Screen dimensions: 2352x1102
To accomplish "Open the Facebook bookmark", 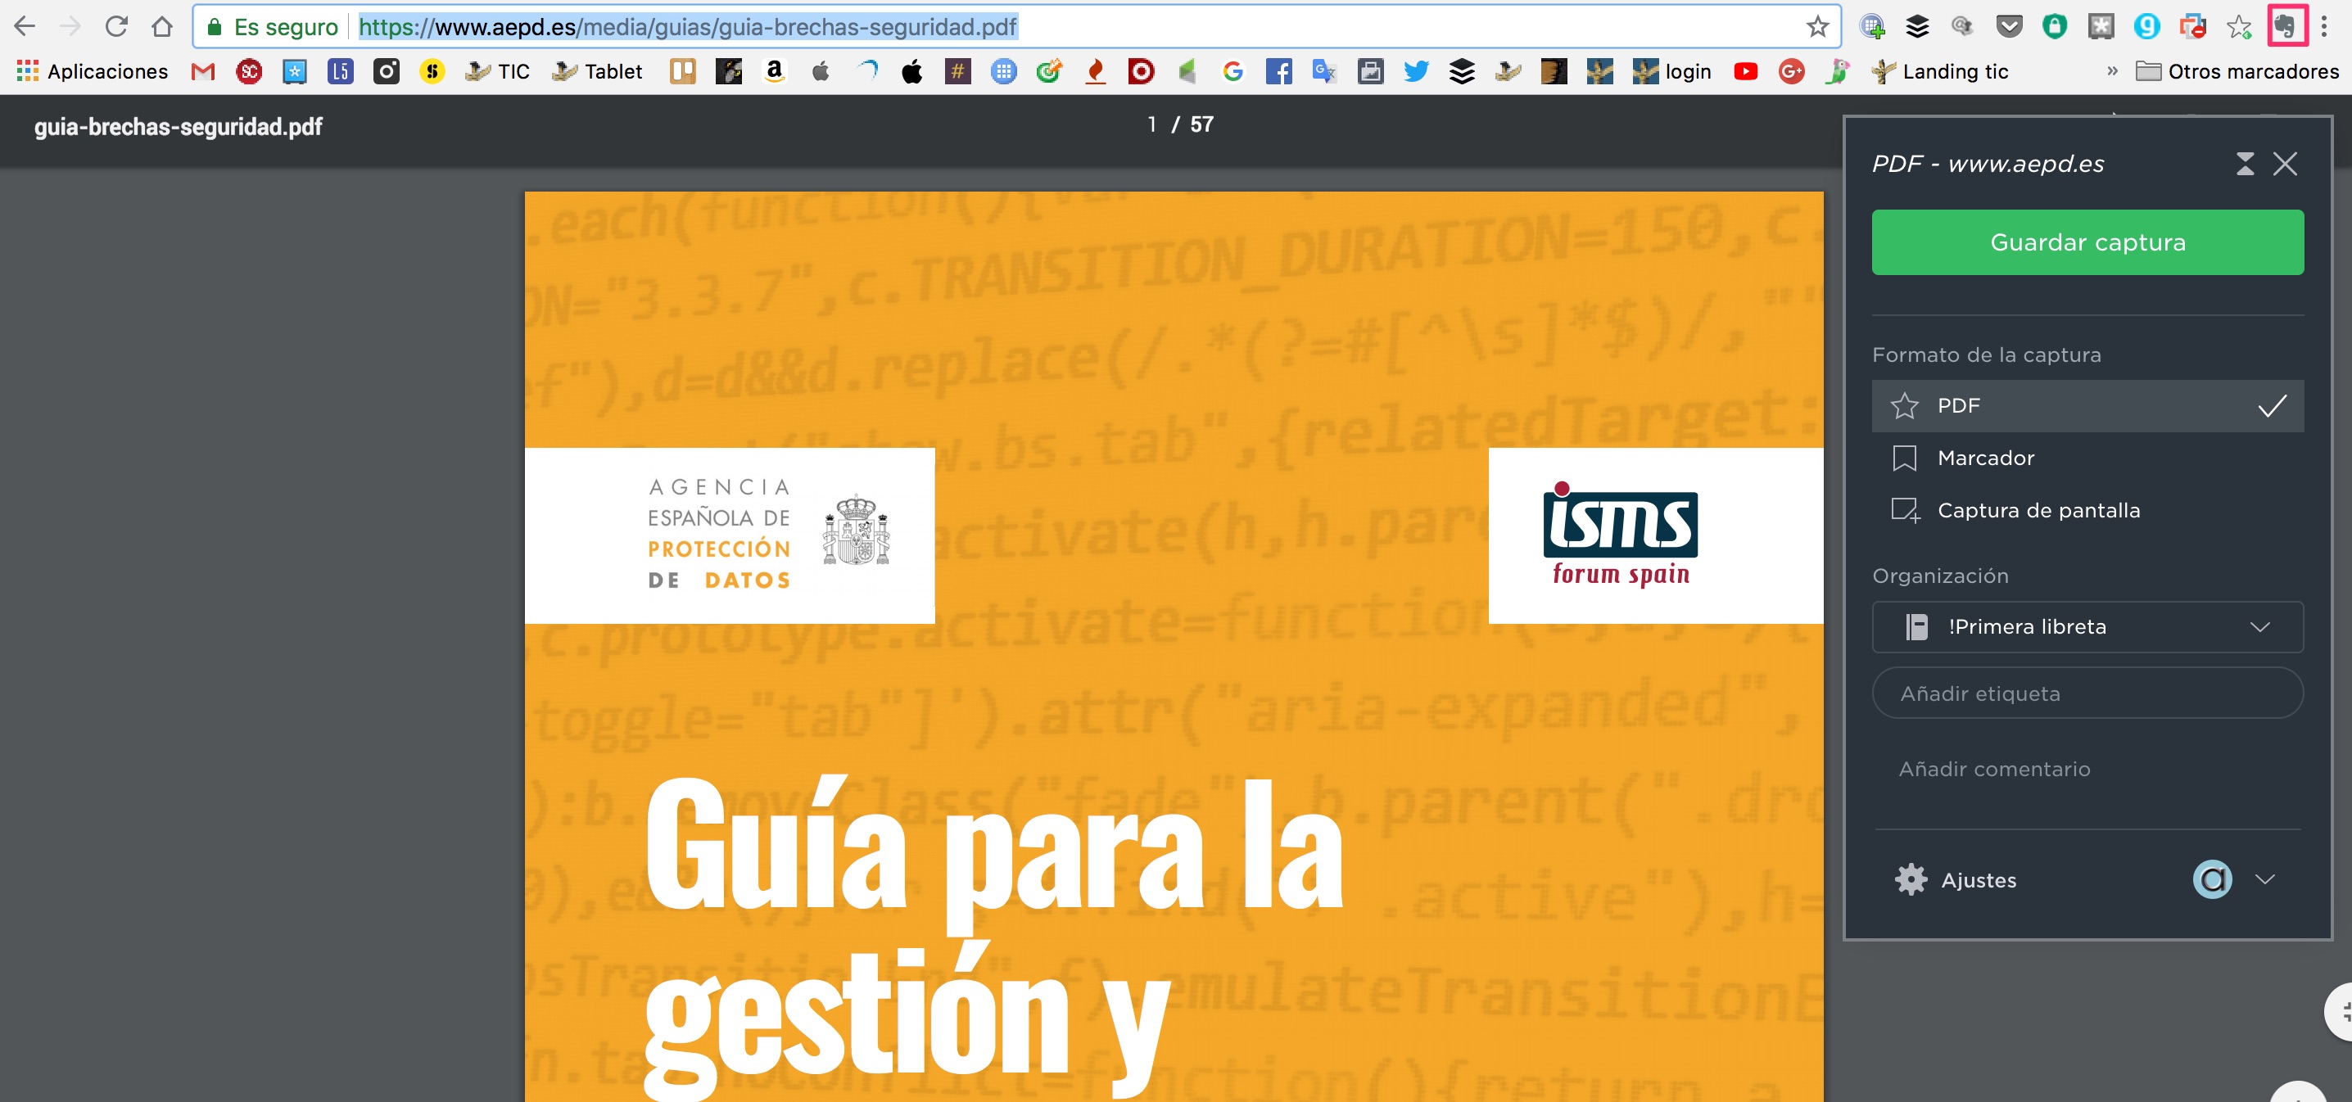I will [1278, 71].
